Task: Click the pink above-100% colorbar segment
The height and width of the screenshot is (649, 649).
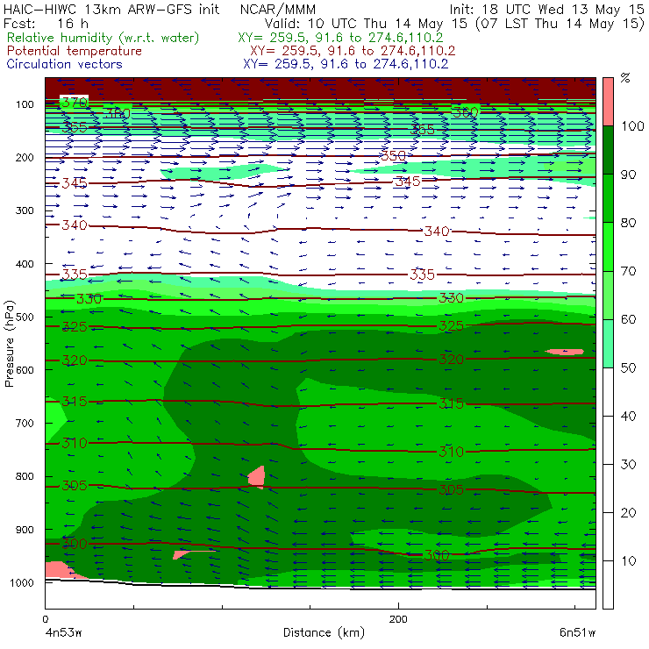Action: tap(608, 102)
